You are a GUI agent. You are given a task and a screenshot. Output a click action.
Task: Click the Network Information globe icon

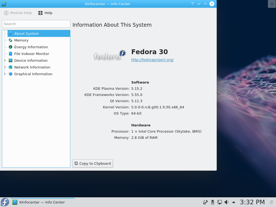tap(11, 67)
